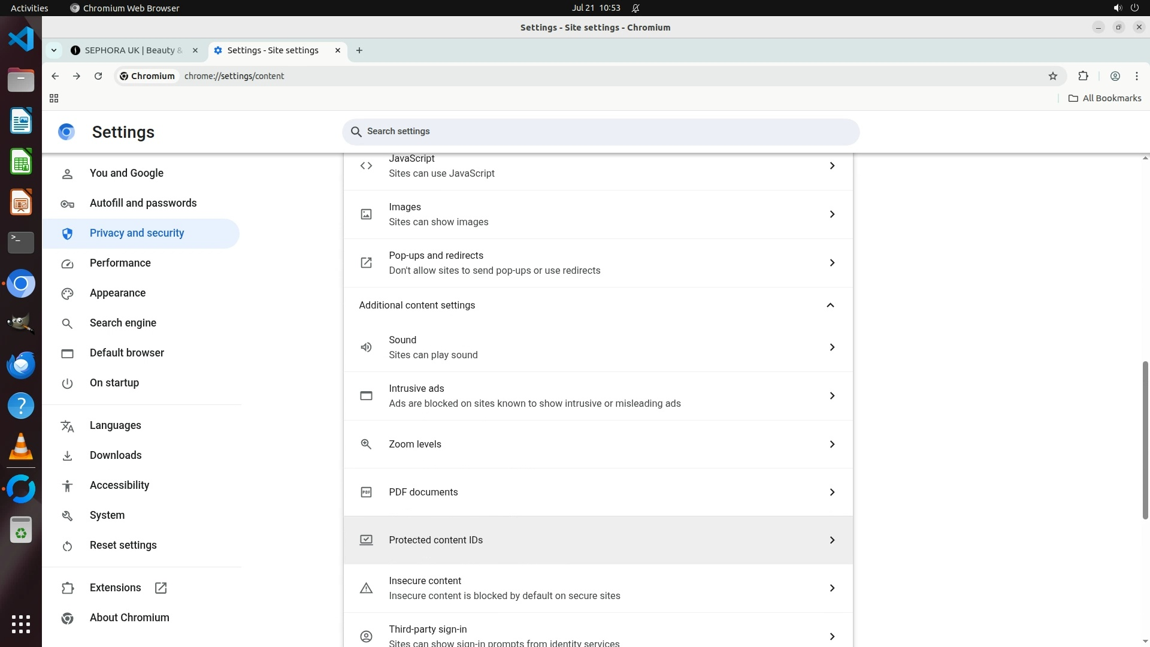The image size is (1150, 647).
Task: Collapse Additional content settings section
Action: (830, 306)
